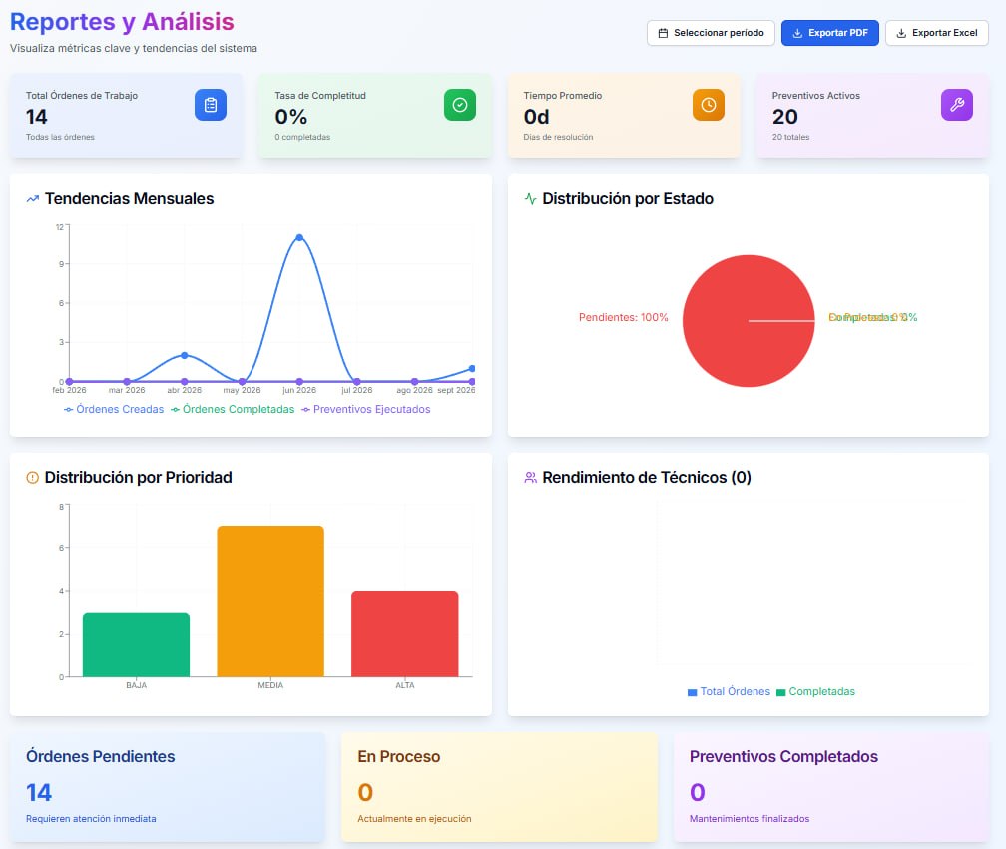This screenshot has width=1006, height=849.
Task: Select the orange MEDIA priority bar
Action: coord(270,602)
